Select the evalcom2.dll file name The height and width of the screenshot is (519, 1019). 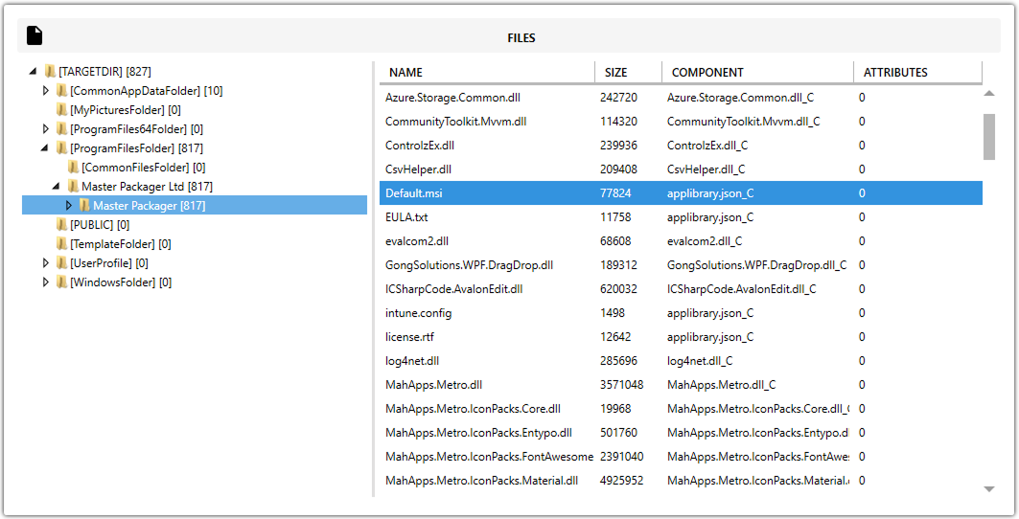(x=417, y=241)
